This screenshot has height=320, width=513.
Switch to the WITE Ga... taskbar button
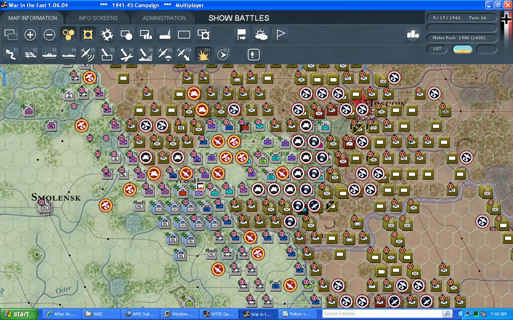tap(219, 314)
